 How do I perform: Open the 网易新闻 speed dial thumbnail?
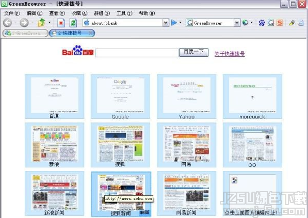click(x=186, y=193)
